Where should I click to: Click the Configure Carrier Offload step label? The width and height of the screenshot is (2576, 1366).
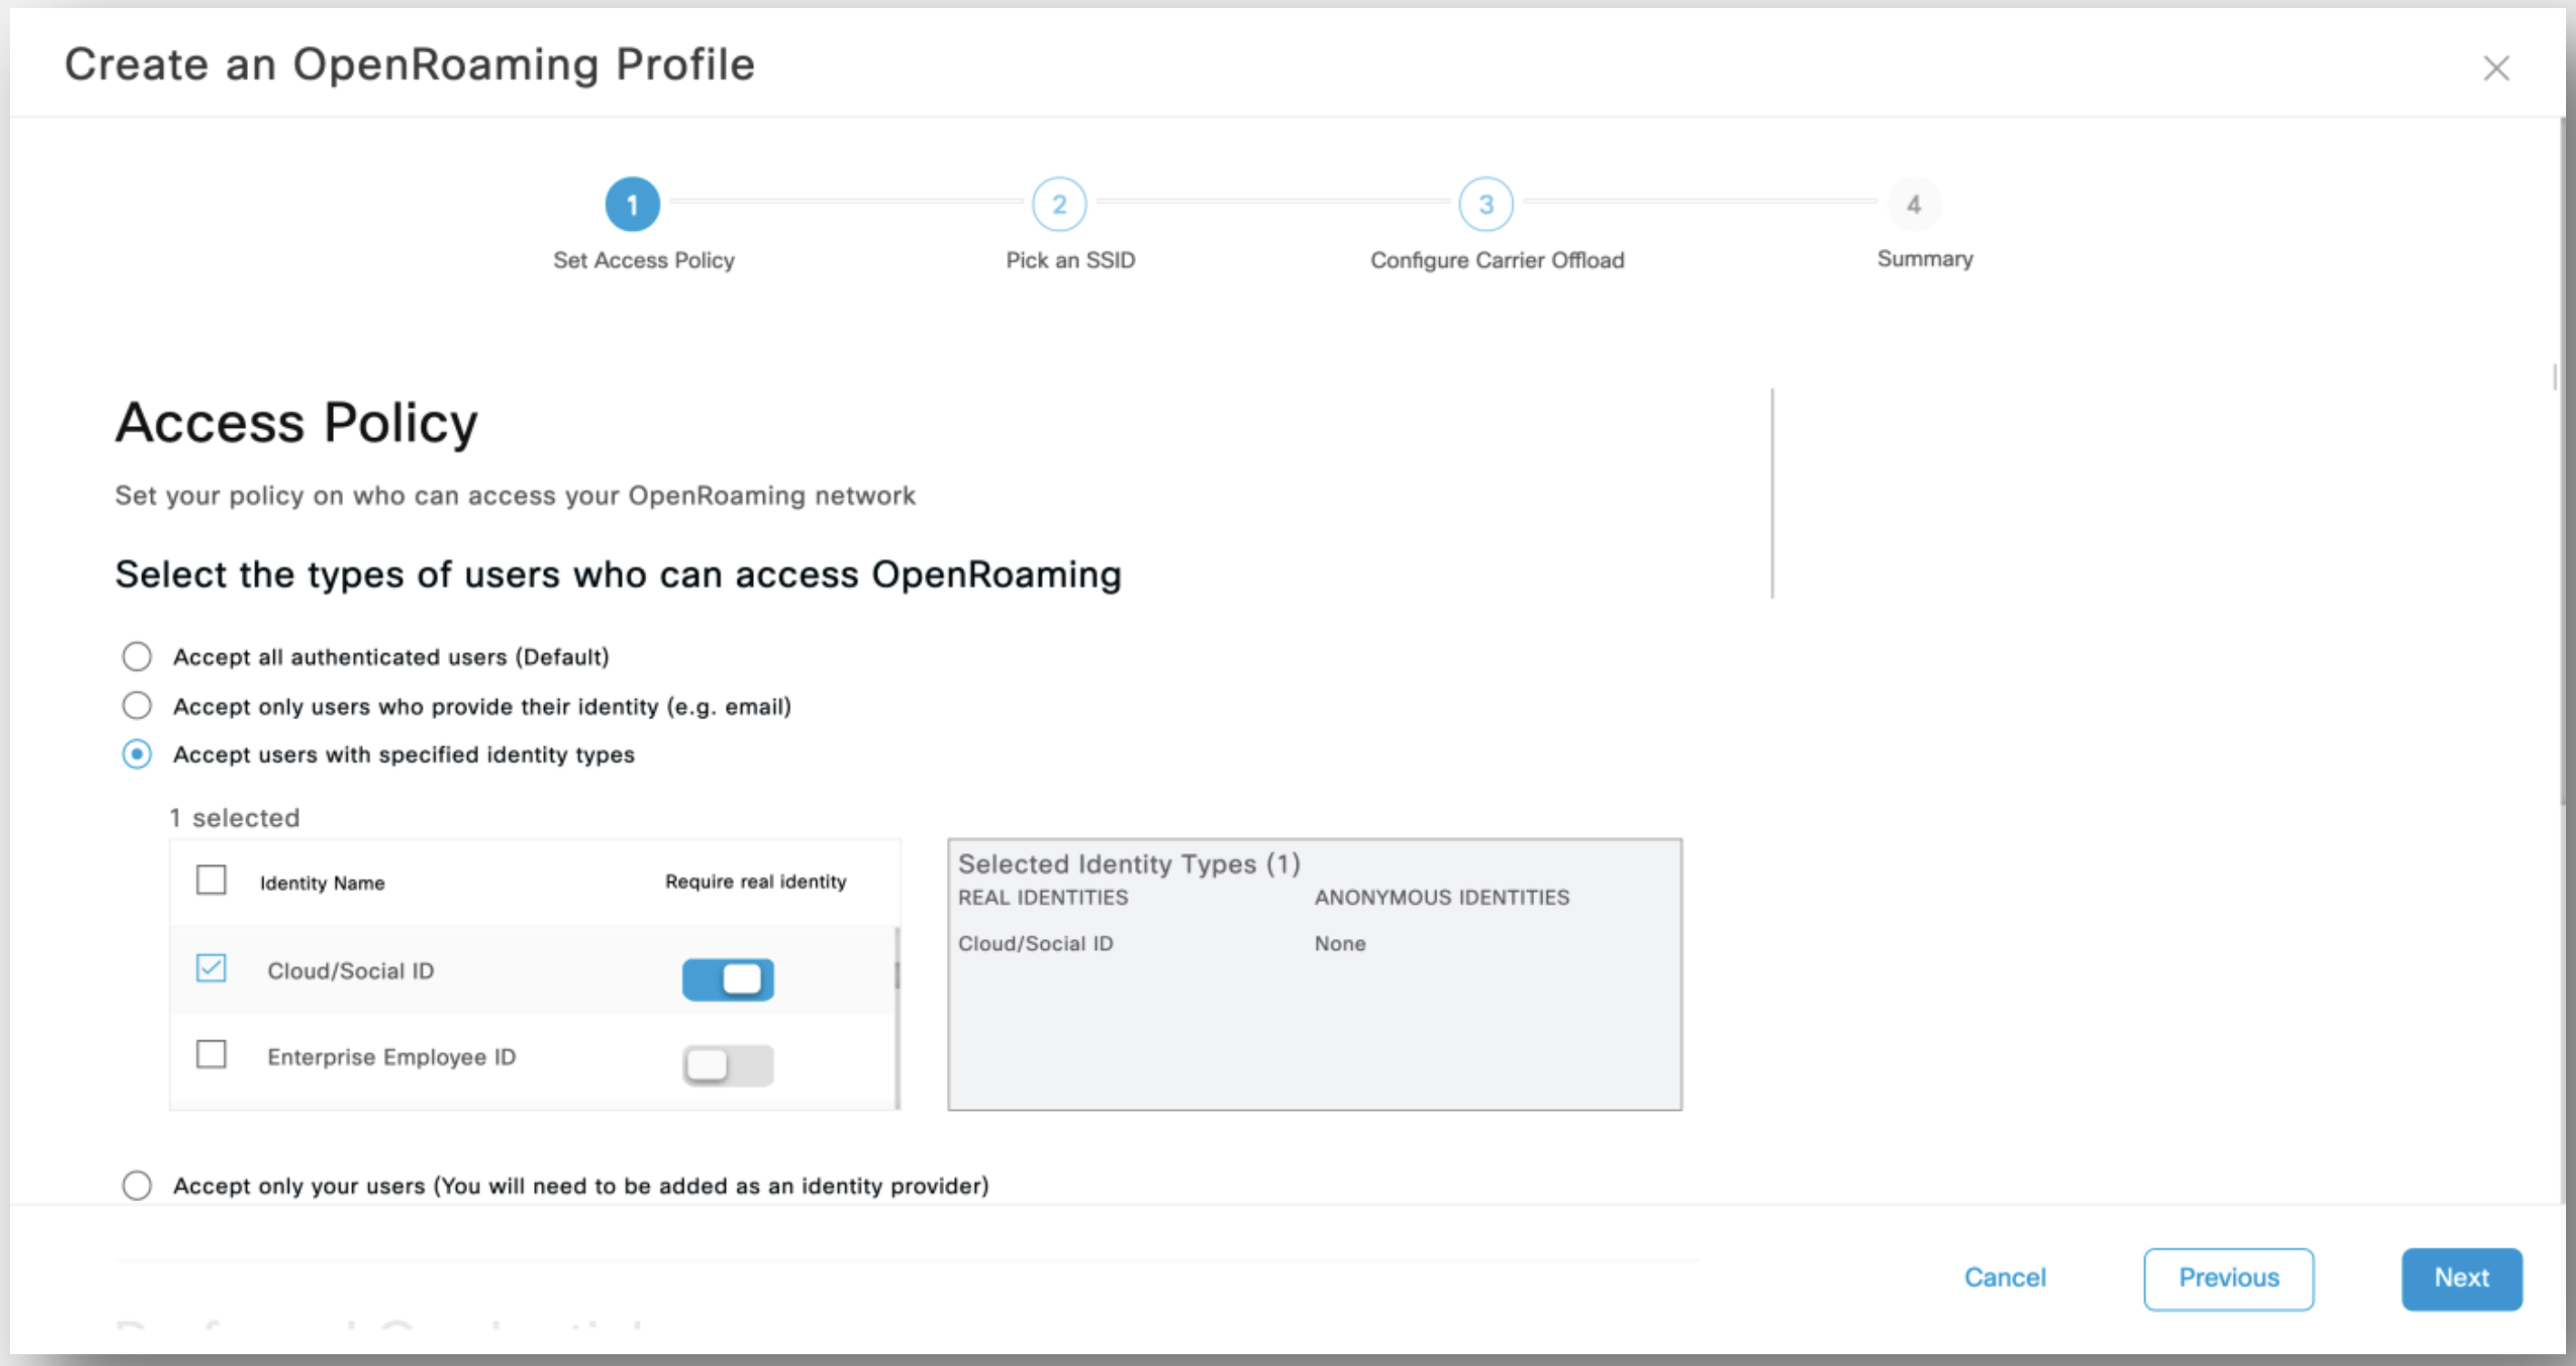1497,260
